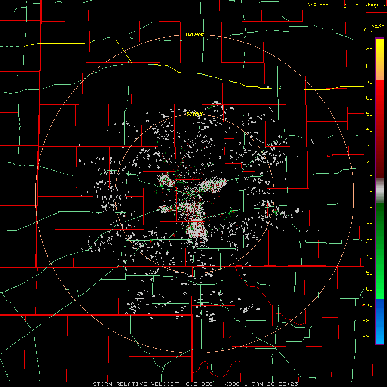The height and width of the screenshot is (387, 387).
Task: Click the Storm Relative Velocity KDDC caption
Action: pos(196,384)
